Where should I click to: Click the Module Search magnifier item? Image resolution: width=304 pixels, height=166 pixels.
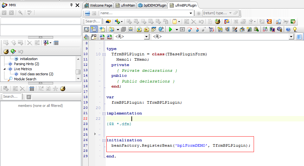pos(25,79)
